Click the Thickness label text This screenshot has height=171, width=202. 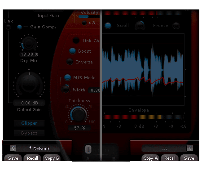tap(79, 100)
